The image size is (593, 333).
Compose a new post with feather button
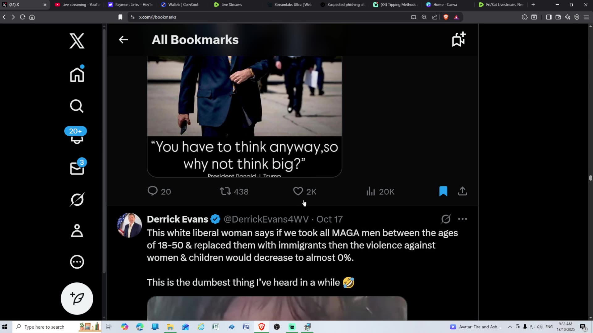[x=77, y=298]
